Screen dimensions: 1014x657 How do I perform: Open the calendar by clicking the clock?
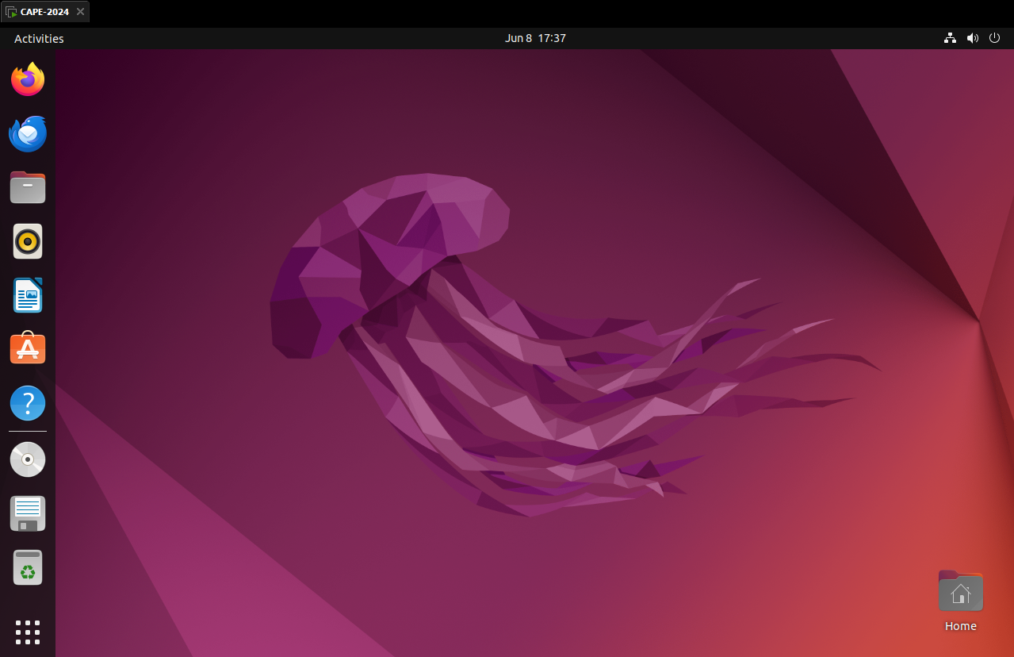pyautogui.click(x=535, y=37)
